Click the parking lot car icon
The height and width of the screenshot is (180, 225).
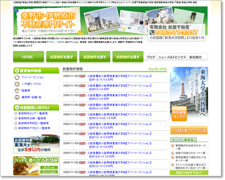(17, 91)
